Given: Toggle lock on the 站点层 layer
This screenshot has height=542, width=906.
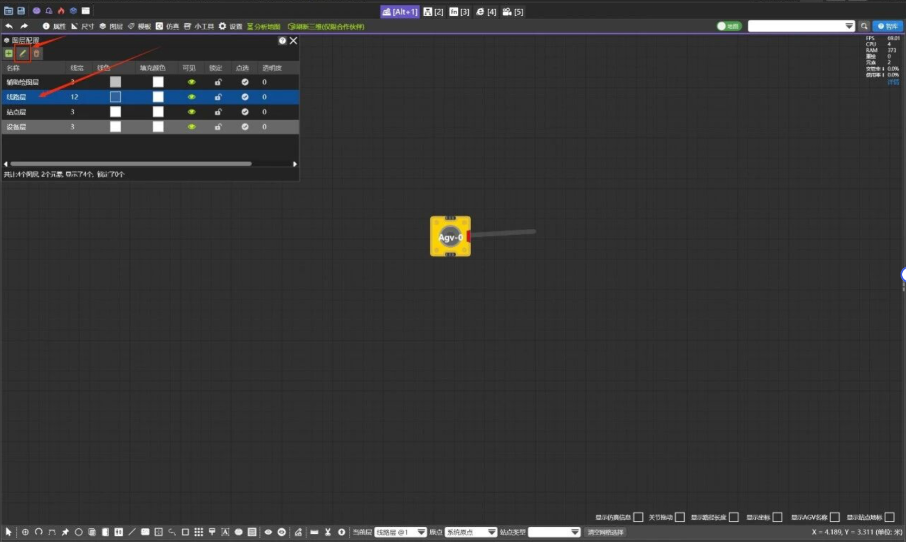Looking at the screenshot, I should click(218, 112).
